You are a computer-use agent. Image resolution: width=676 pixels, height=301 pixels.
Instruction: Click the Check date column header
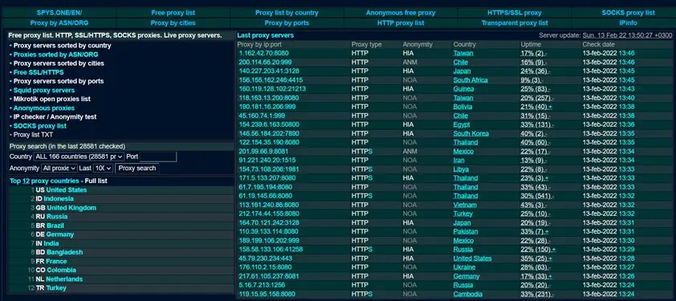(x=599, y=44)
